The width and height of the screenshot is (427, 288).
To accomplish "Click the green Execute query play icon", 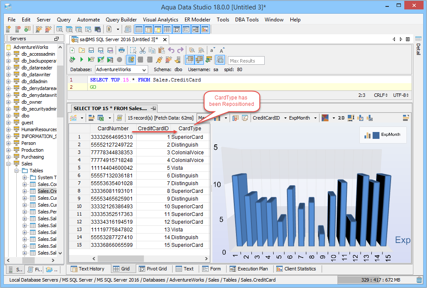I will pos(81,60).
